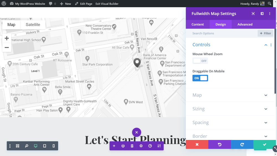Image resolution: width=277 pixels, height=156 pixels.
Task: Click the Hair Play Salon marker
Action: coord(61,110)
